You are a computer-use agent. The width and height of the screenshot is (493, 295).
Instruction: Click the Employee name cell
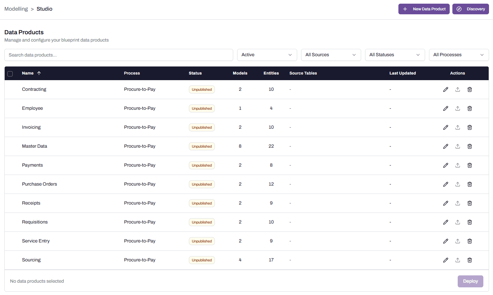pyautogui.click(x=32, y=108)
